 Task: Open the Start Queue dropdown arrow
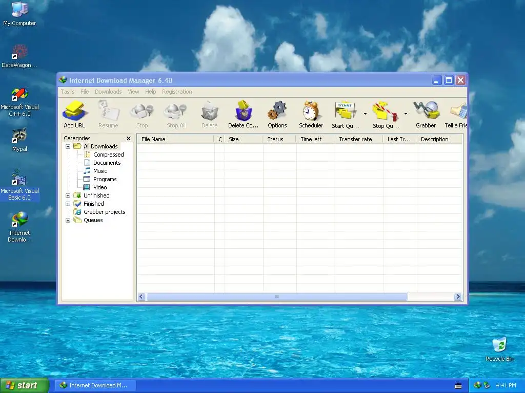click(365, 114)
